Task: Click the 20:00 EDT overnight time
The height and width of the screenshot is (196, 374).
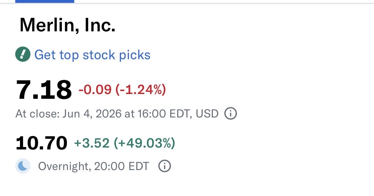Action: pos(121,166)
